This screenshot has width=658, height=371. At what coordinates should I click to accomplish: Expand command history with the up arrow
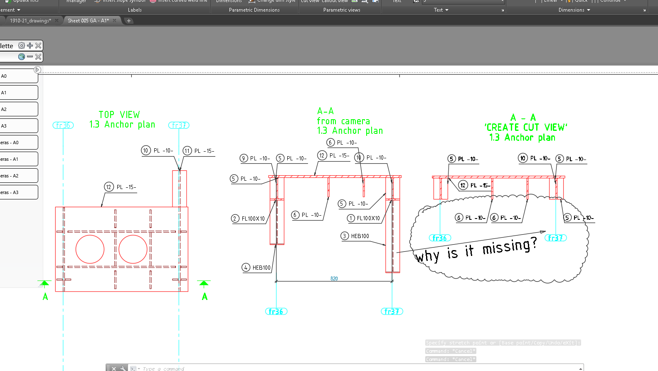coord(580,369)
